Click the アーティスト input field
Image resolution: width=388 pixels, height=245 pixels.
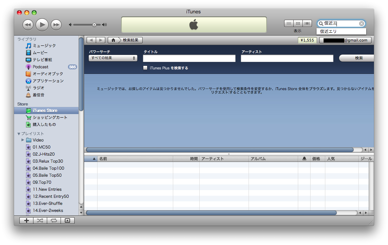click(287, 58)
